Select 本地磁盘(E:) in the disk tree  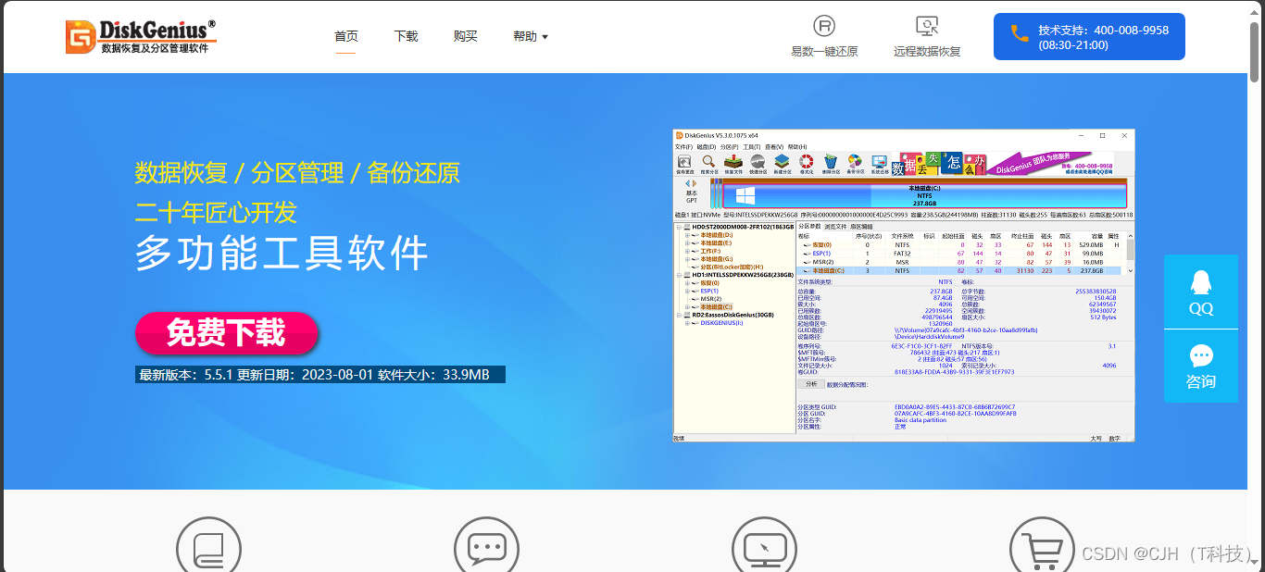(717, 242)
